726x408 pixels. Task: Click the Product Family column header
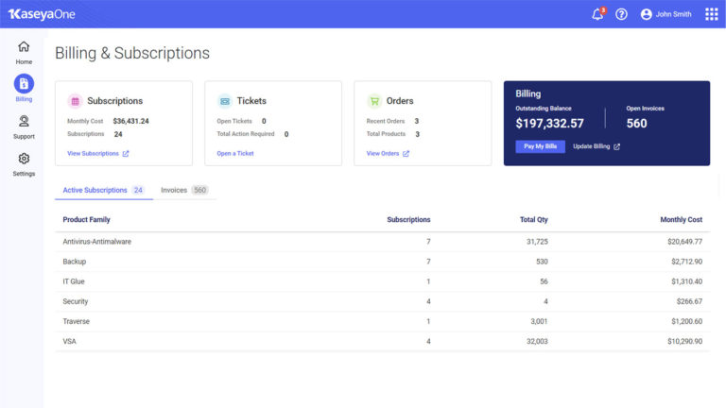click(x=87, y=220)
